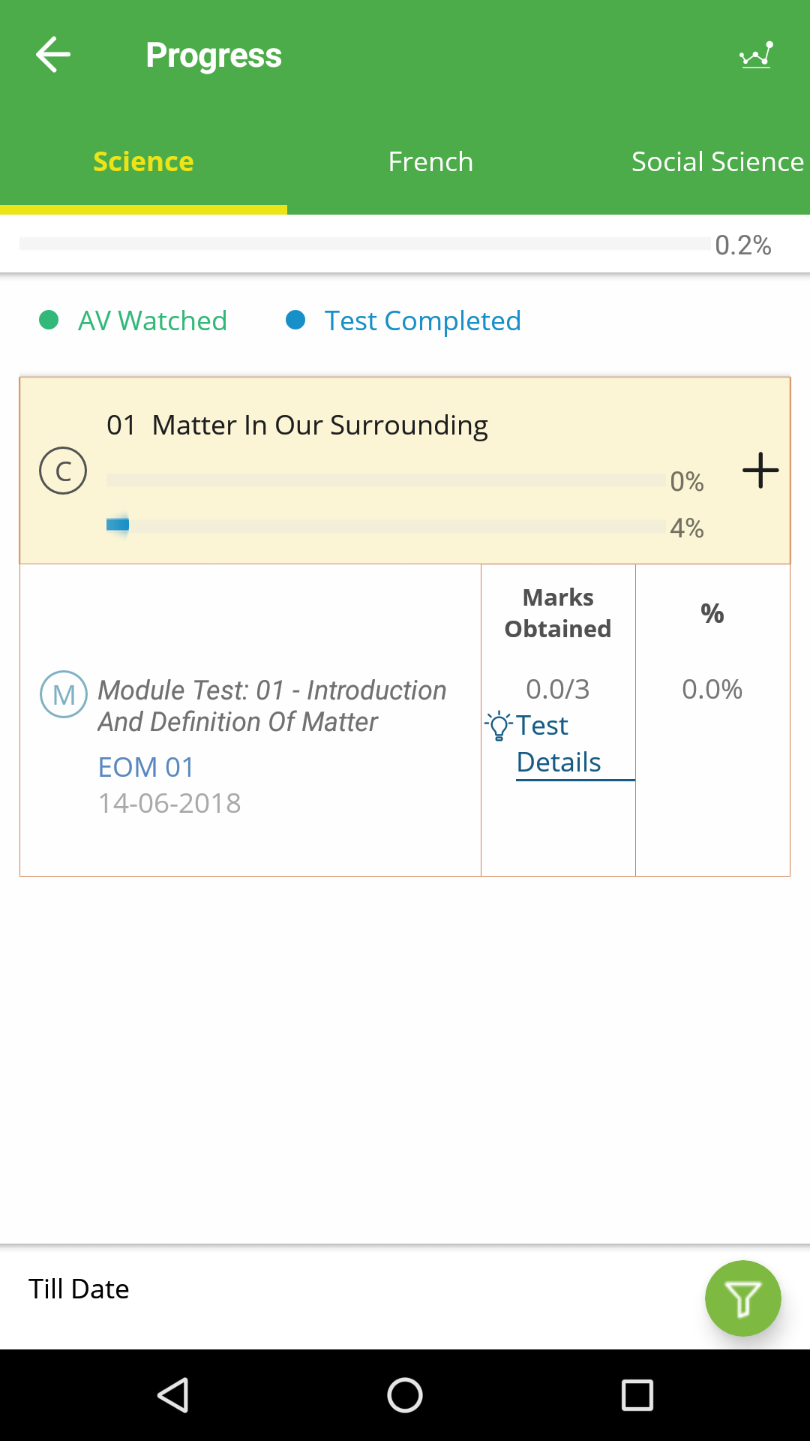Tap the back arrow icon
The height and width of the screenshot is (1441, 810).
coord(53,55)
